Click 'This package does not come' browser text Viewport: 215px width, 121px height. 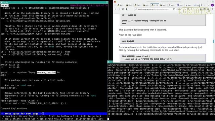[143, 30]
